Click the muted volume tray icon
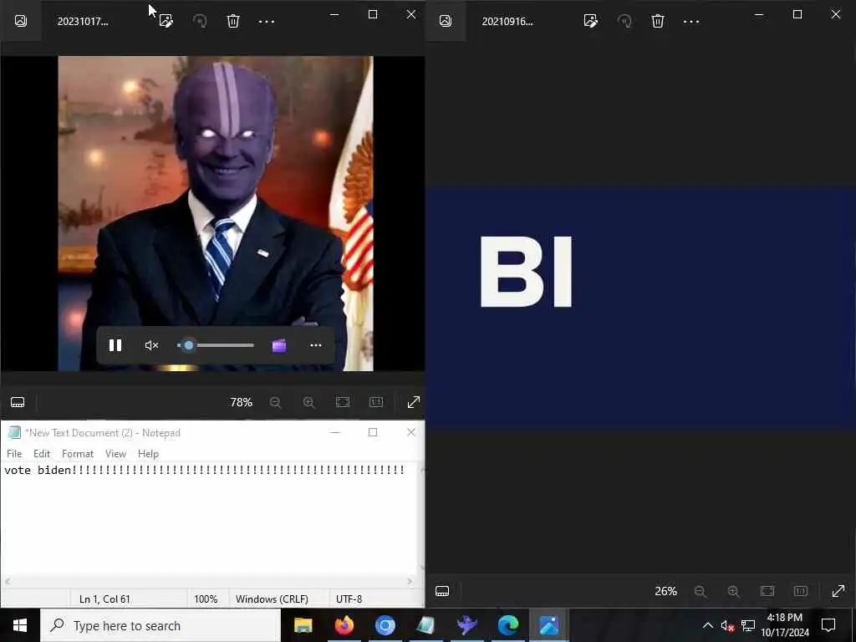This screenshot has width=856, height=642. pos(727,625)
